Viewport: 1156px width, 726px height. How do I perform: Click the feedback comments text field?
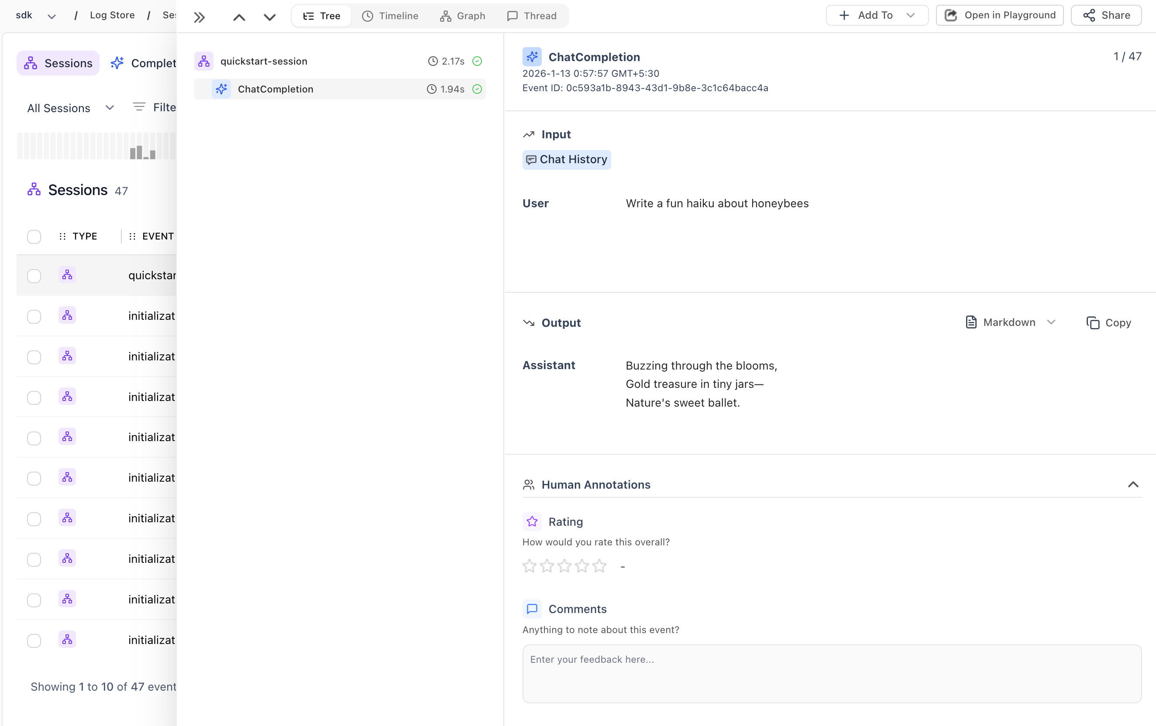point(832,673)
